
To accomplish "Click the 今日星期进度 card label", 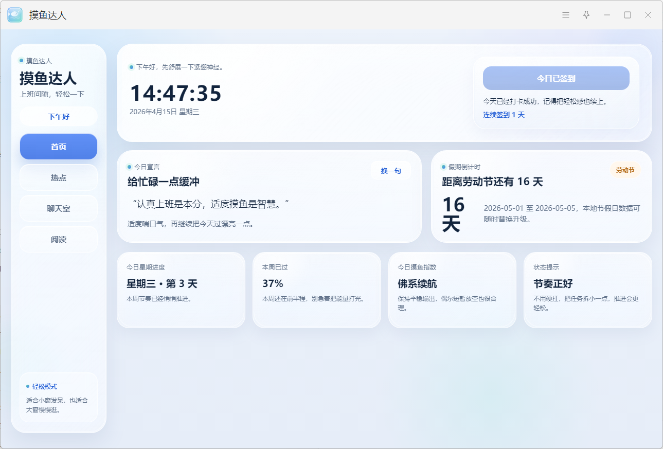I will pyautogui.click(x=146, y=267).
